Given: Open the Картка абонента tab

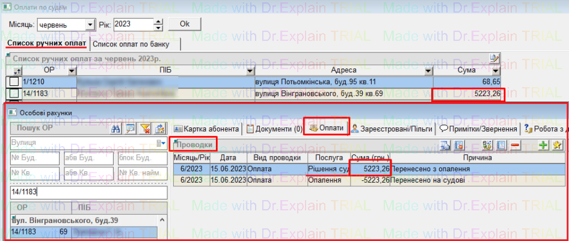Looking at the screenshot, I should tap(206, 128).
